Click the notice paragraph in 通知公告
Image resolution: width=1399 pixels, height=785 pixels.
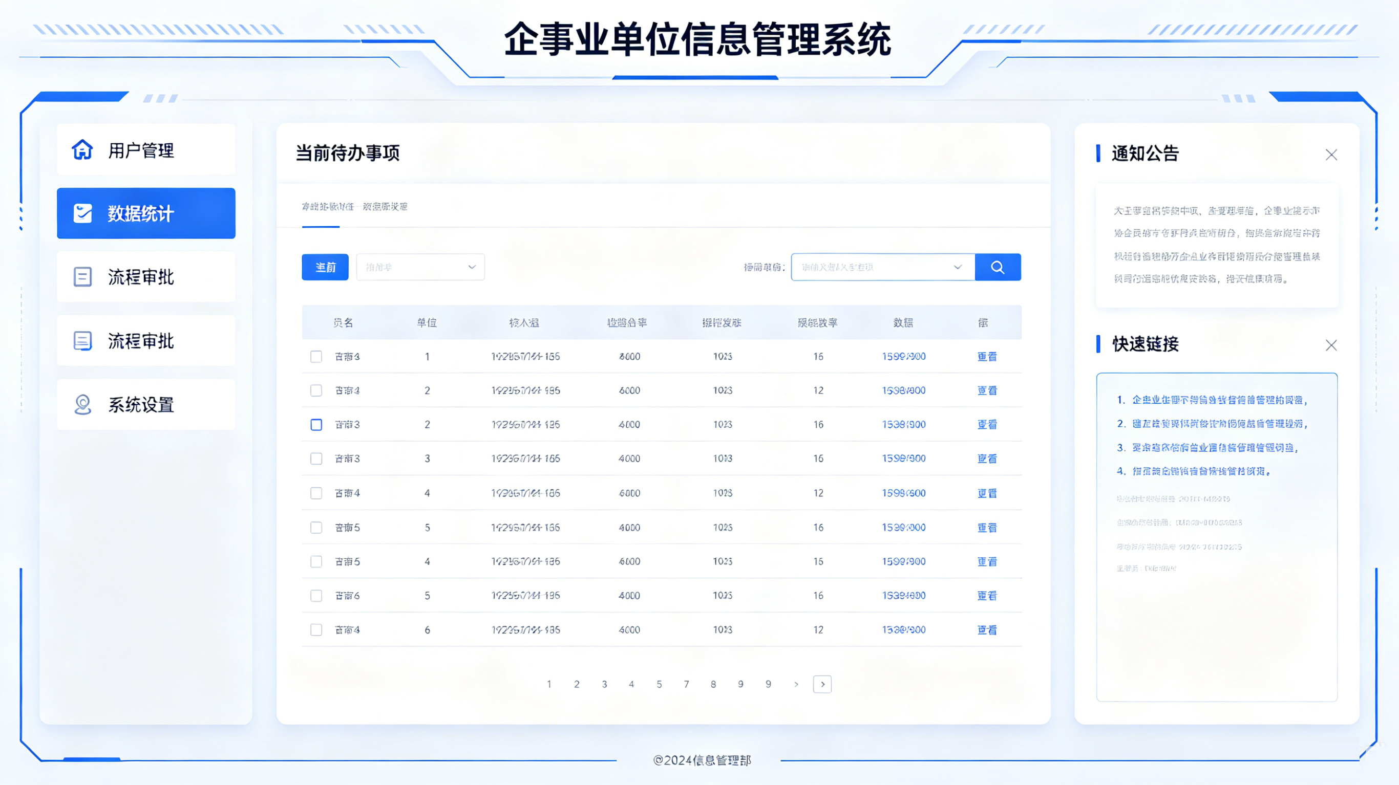1217,244
